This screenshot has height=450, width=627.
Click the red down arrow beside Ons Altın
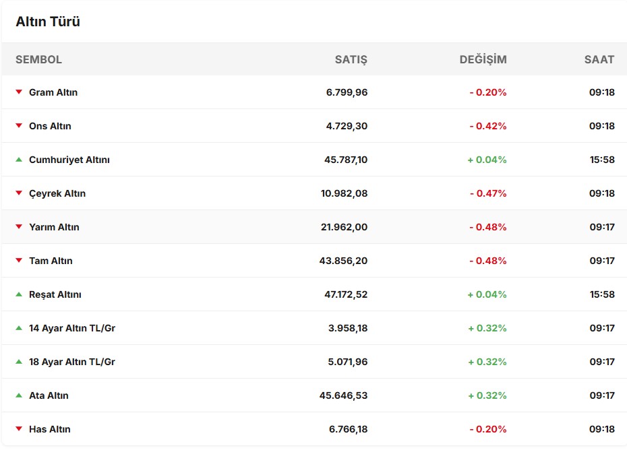tap(19, 126)
